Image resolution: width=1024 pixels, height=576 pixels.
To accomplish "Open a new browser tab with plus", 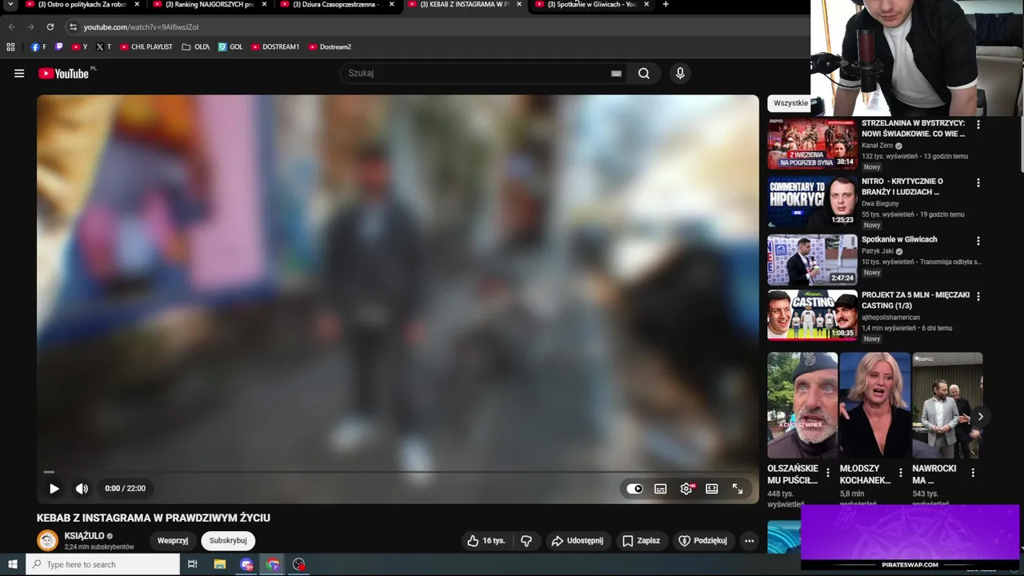I will pos(666,5).
